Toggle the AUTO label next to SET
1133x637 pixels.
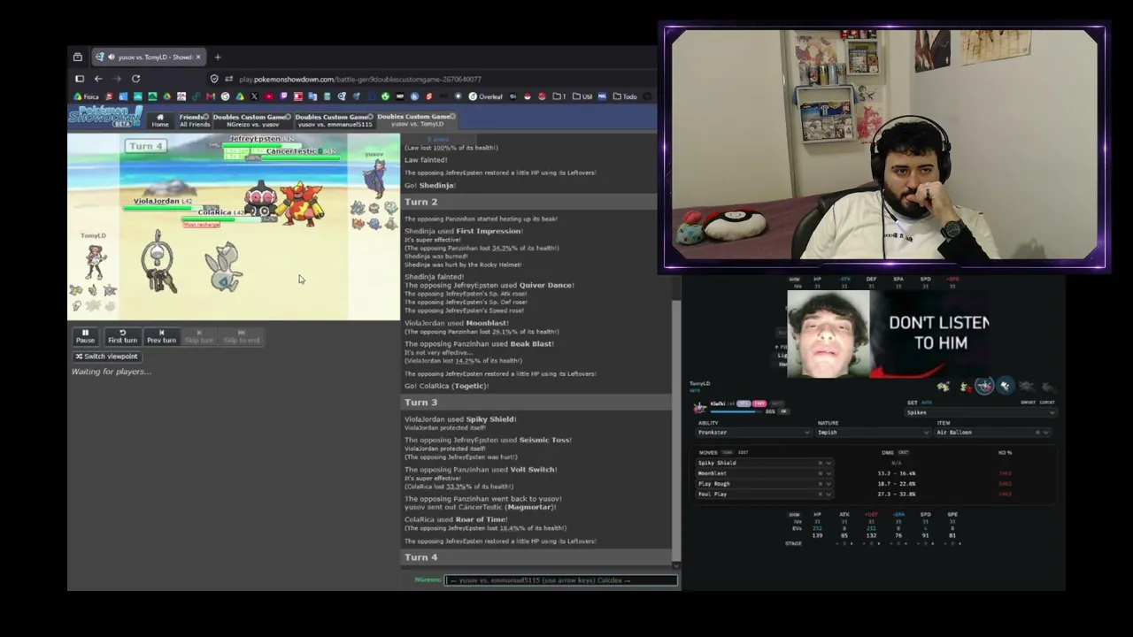click(x=928, y=403)
